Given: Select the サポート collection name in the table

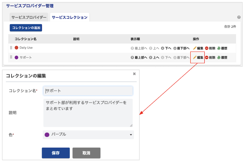Looking at the screenshot, I should point(25,57).
